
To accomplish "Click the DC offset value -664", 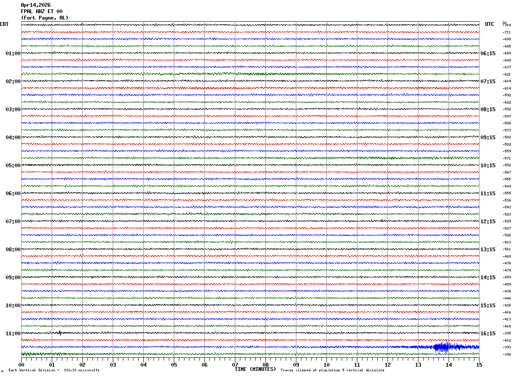I will click(x=507, y=53).
